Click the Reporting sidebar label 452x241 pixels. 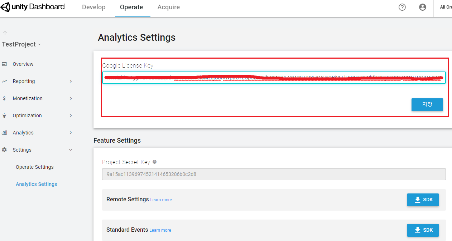click(x=24, y=81)
